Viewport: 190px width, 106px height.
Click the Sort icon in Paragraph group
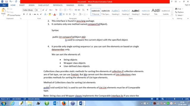(x=83, y=10)
